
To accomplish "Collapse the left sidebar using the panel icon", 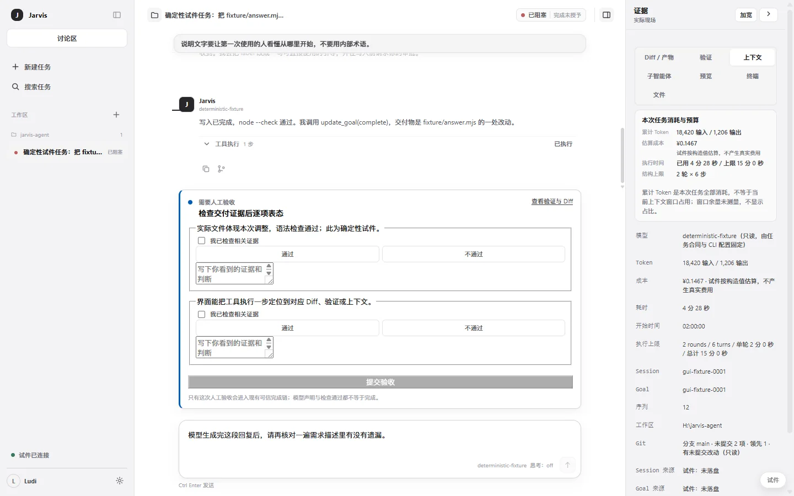I will click(x=117, y=15).
